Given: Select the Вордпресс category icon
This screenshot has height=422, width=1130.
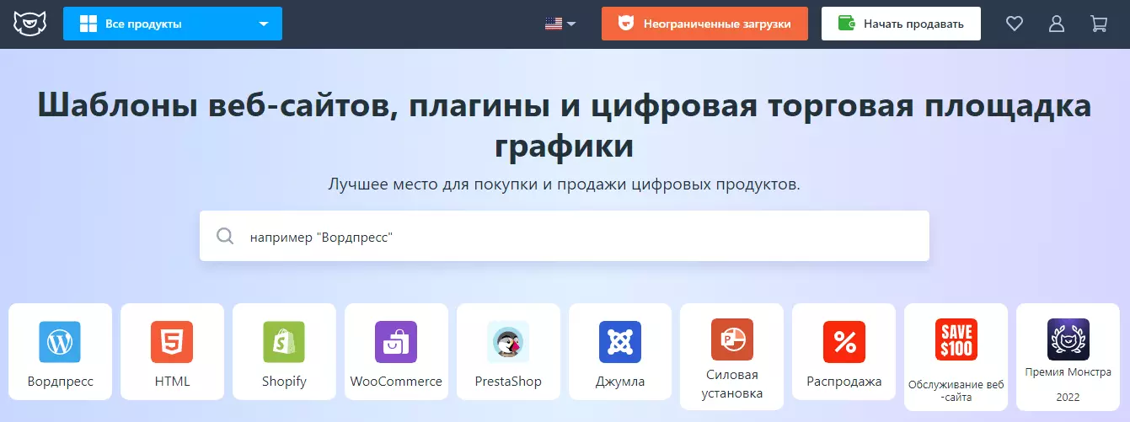Looking at the screenshot, I should coord(60,342).
